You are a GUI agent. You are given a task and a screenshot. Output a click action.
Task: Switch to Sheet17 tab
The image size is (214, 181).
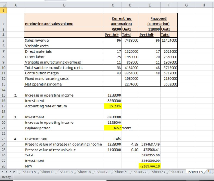tap(47, 172)
